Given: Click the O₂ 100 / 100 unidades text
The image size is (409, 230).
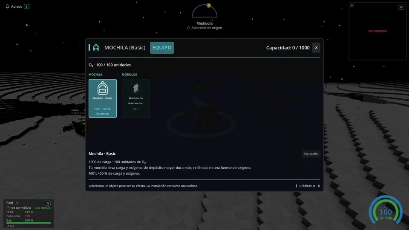Looking at the screenshot, I should (109, 65).
